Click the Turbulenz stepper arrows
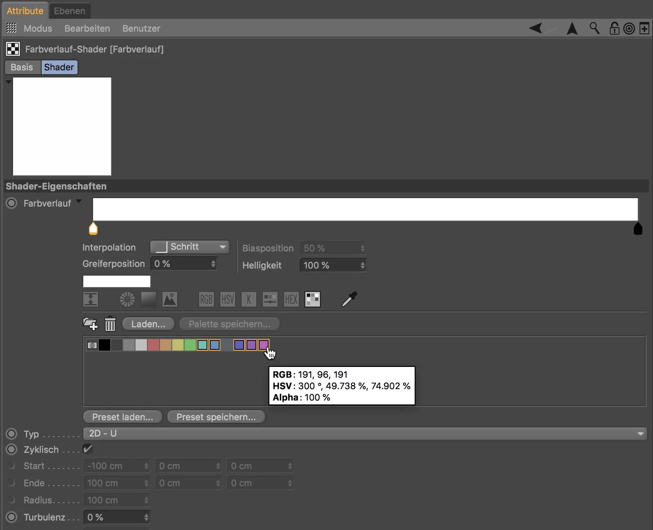This screenshot has height=530, width=653. pyautogui.click(x=146, y=517)
